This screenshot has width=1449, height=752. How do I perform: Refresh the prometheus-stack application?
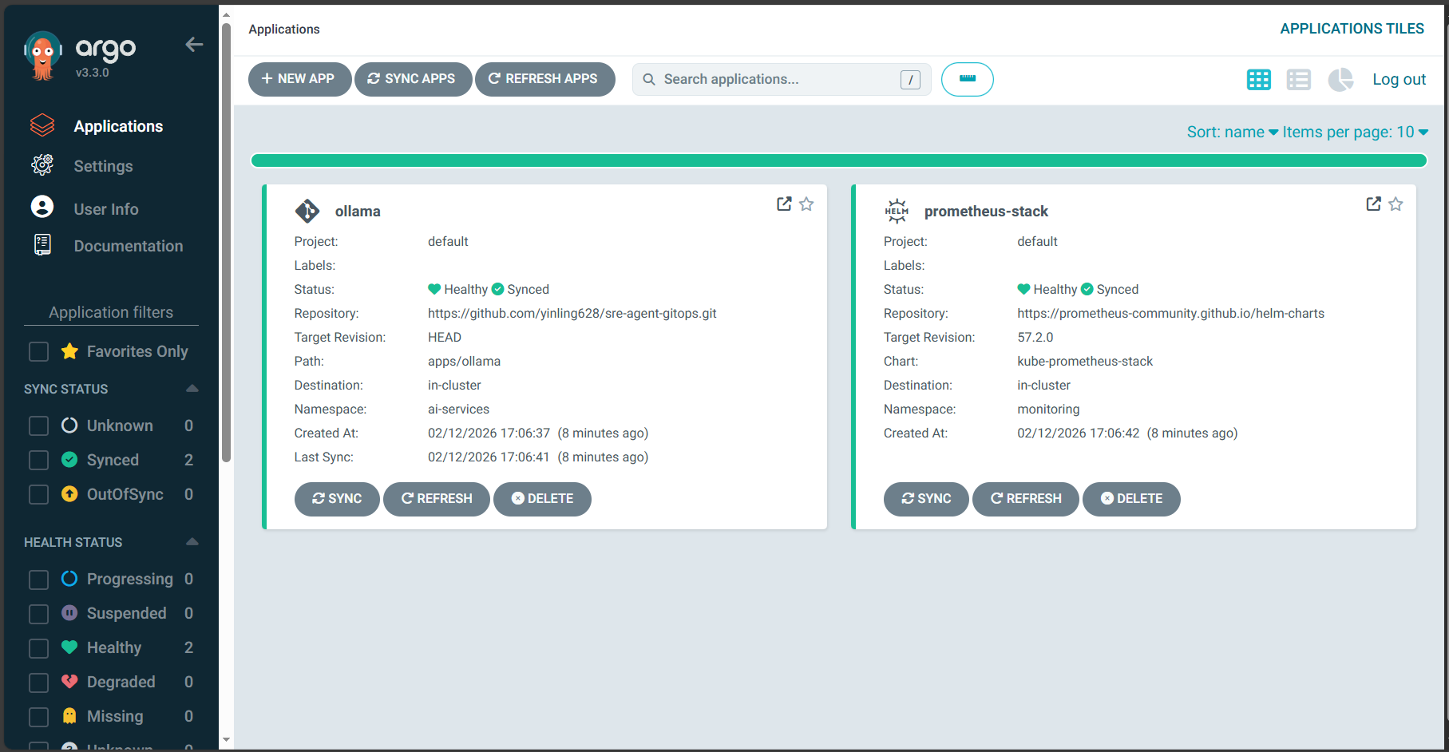(1025, 499)
